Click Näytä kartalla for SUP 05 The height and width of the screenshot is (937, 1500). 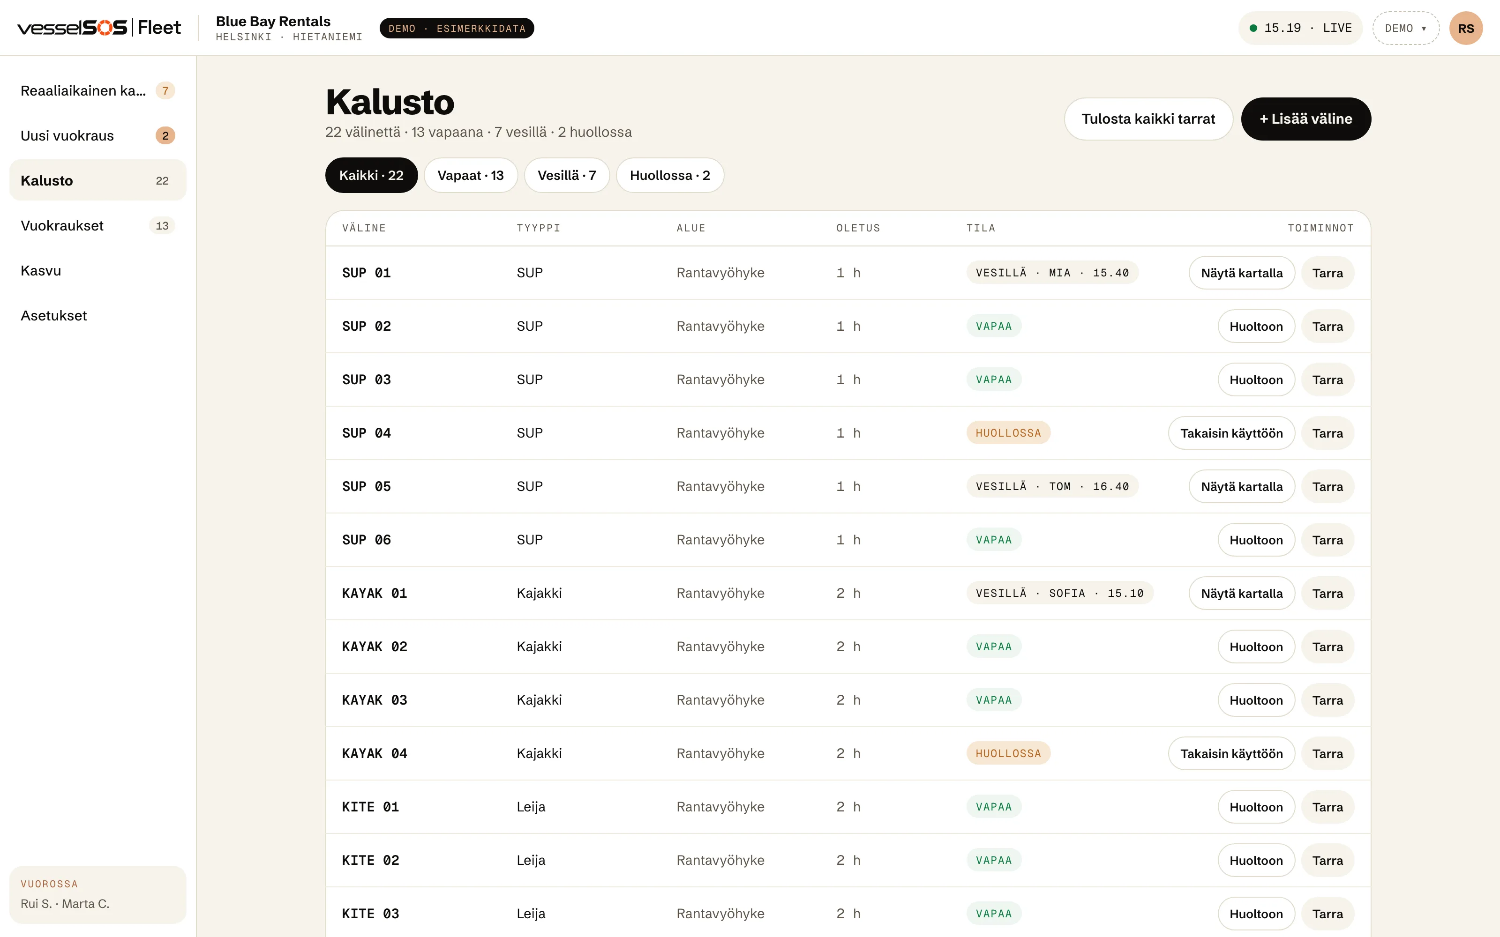[1242, 486]
